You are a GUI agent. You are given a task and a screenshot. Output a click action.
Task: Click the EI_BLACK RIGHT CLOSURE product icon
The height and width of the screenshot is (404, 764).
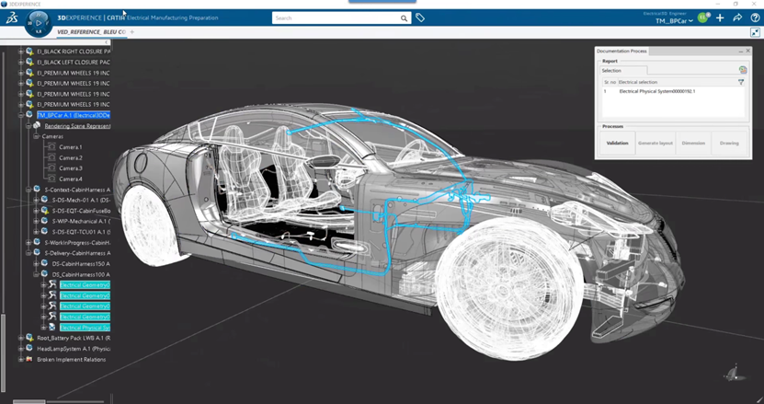[29, 52]
